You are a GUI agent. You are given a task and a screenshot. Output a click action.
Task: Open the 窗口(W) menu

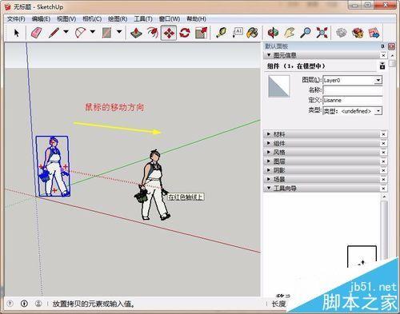(x=170, y=19)
